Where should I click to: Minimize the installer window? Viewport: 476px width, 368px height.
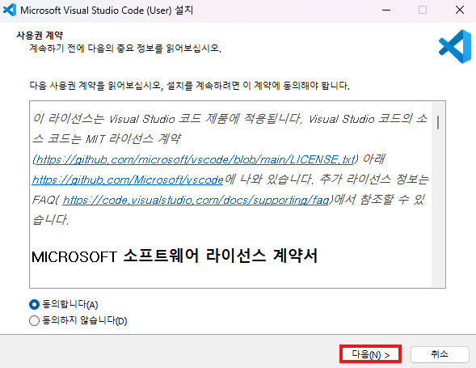386,10
